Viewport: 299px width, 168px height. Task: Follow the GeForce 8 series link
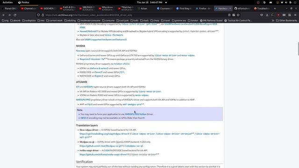(99, 68)
